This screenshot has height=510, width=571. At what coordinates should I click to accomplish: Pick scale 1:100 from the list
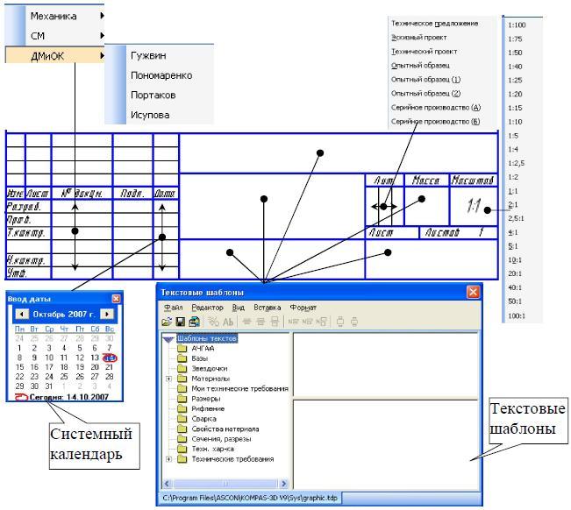pos(517,25)
